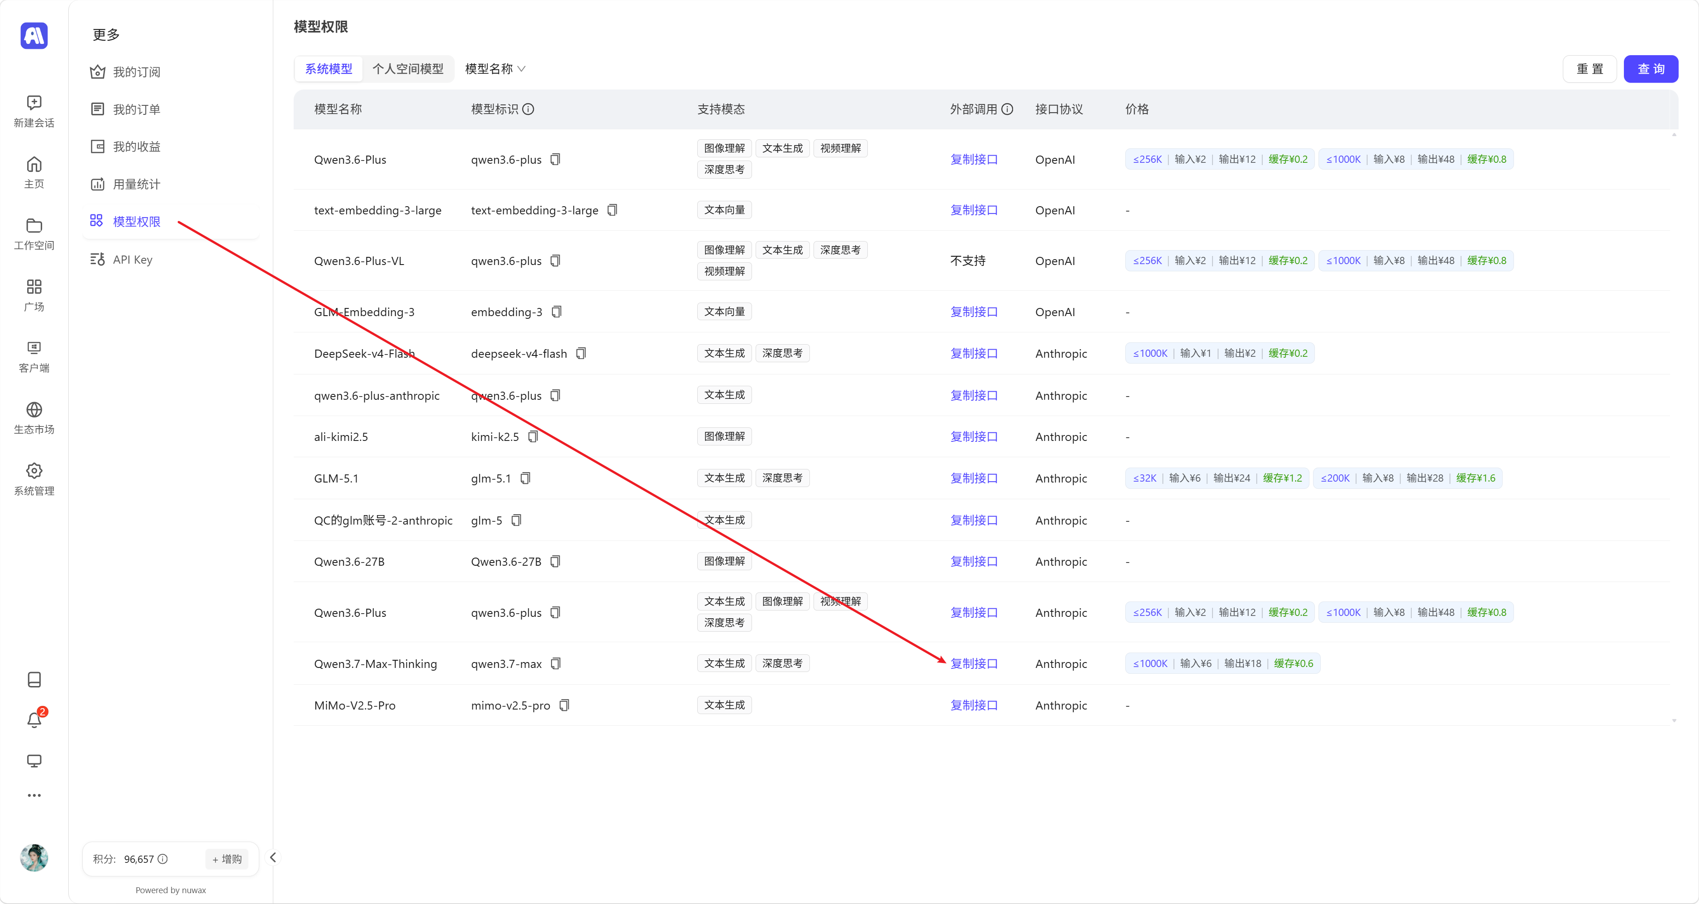Image resolution: width=1699 pixels, height=904 pixels.
Task: Copy the deepseek-v4-flash model identifier
Action: [x=581, y=354]
